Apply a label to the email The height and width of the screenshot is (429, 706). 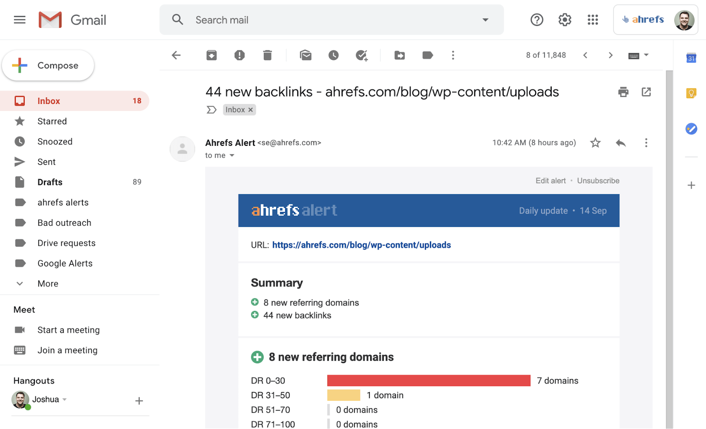[x=427, y=55]
